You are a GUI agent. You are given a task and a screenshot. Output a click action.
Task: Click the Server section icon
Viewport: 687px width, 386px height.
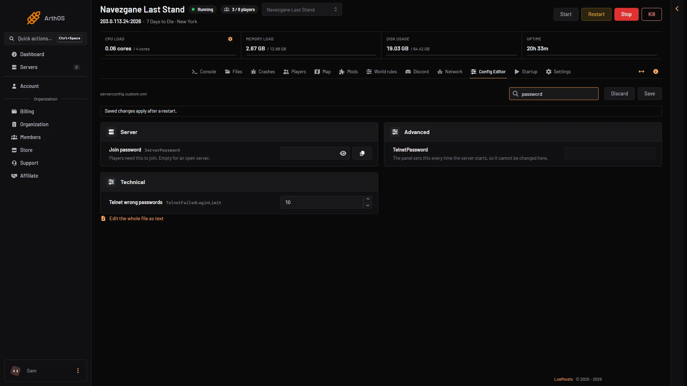point(111,132)
